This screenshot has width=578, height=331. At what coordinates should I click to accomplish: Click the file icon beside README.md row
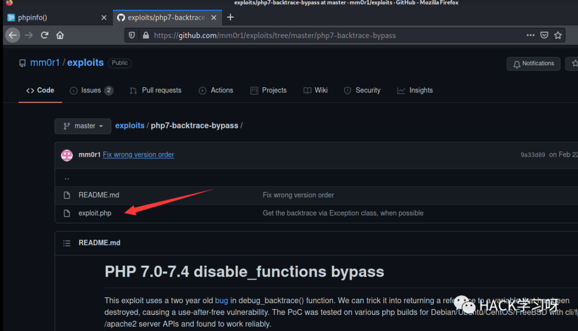click(67, 195)
